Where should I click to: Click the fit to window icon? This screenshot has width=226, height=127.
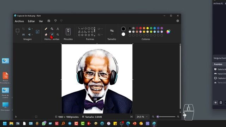coord(131,117)
